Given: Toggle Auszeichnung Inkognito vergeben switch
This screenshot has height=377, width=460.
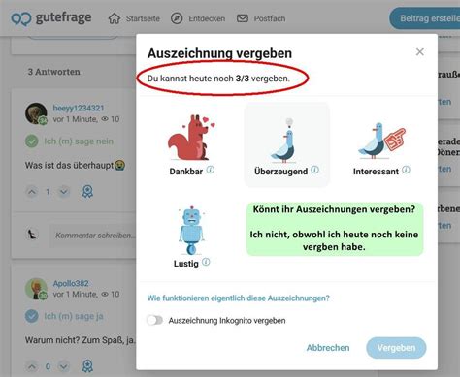Looking at the screenshot, I should (154, 320).
